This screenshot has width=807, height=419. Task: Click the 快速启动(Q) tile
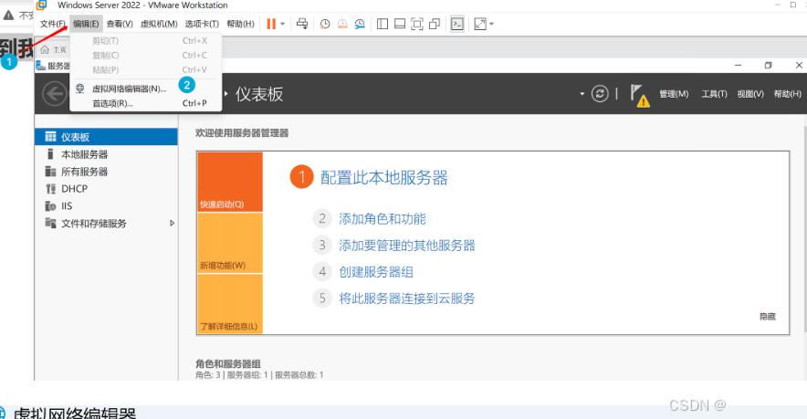230,182
